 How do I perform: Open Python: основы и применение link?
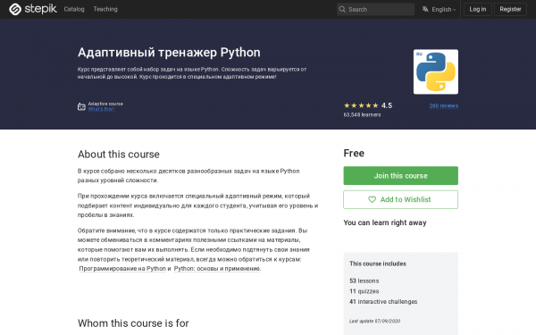[217, 269]
